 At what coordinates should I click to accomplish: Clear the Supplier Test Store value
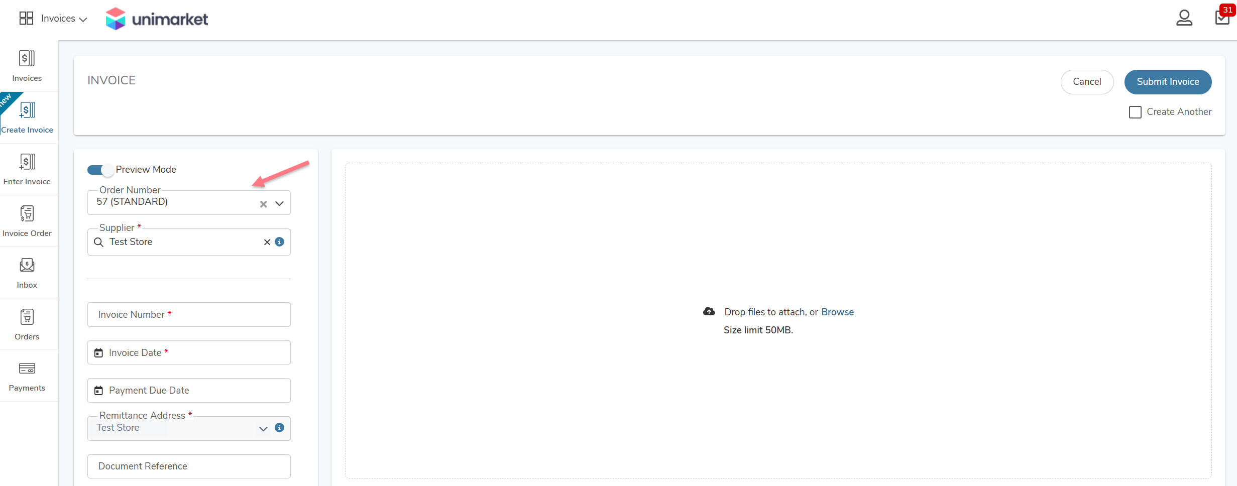(x=267, y=242)
